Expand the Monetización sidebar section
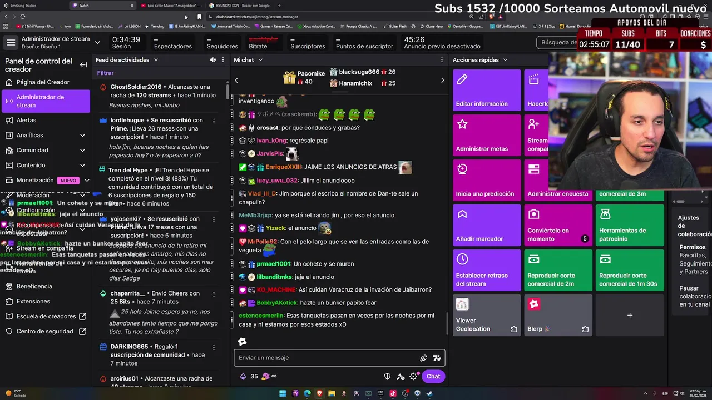The width and height of the screenshot is (712, 400). tap(87, 180)
